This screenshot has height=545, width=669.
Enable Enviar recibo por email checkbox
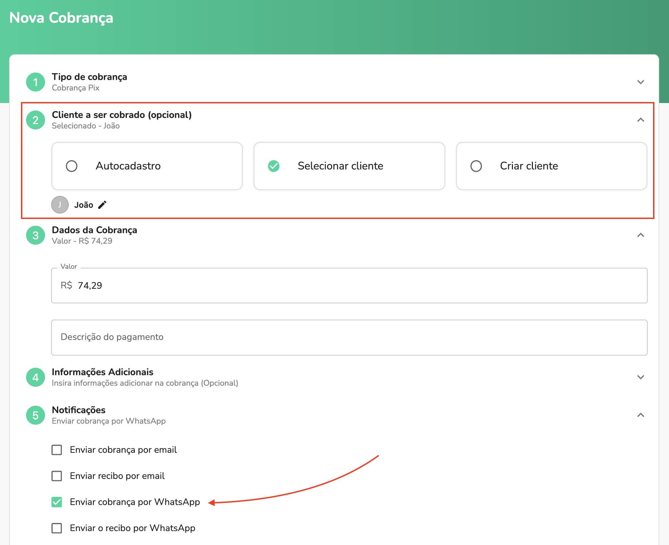tap(57, 476)
